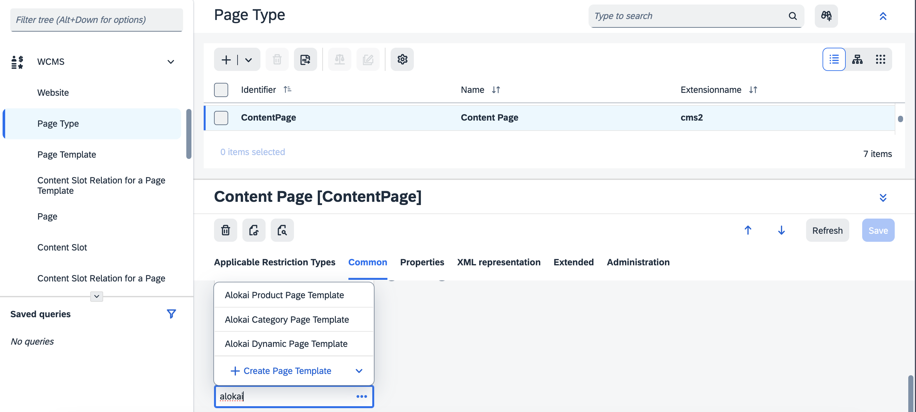Collapse the Content Page editor panel
The width and height of the screenshot is (916, 412).
point(882,198)
